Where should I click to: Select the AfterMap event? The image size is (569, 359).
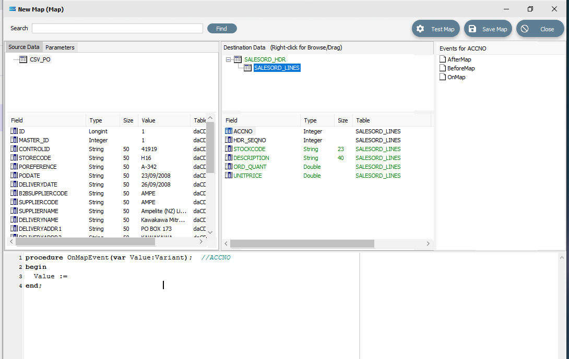click(x=459, y=59)
